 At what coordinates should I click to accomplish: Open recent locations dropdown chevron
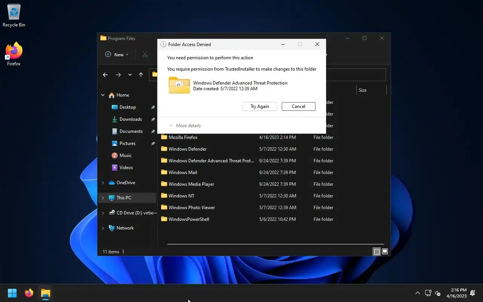point(130,75)
